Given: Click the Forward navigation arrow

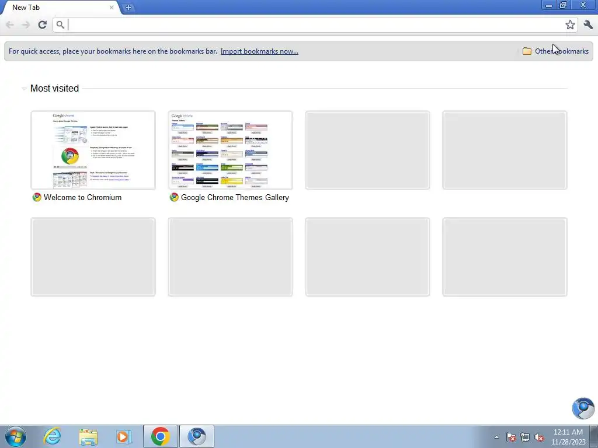Looking at the screenshot, I should [26, 24].
